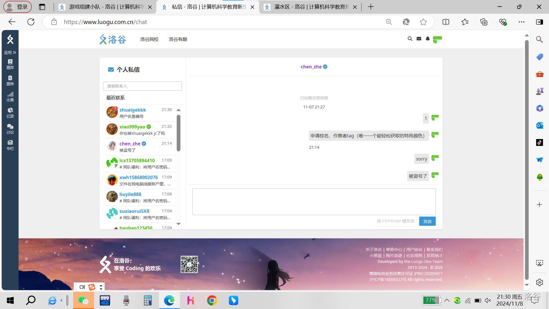The height and width of the screenshot is (309, 549).
Task: Open the 题库 problem set sidebar icon
Action: pos(10,64)
